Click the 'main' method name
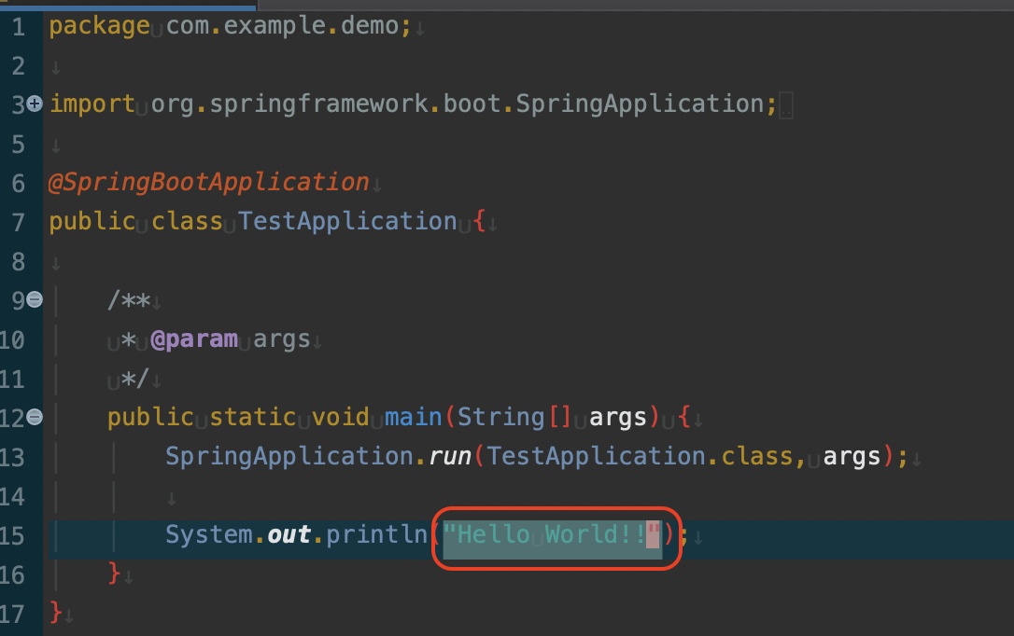The height and width of the screenshot is (636, 1014). [414, 417]
